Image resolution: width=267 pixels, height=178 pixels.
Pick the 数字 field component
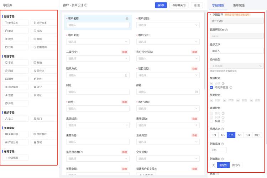tap(15, 39)
